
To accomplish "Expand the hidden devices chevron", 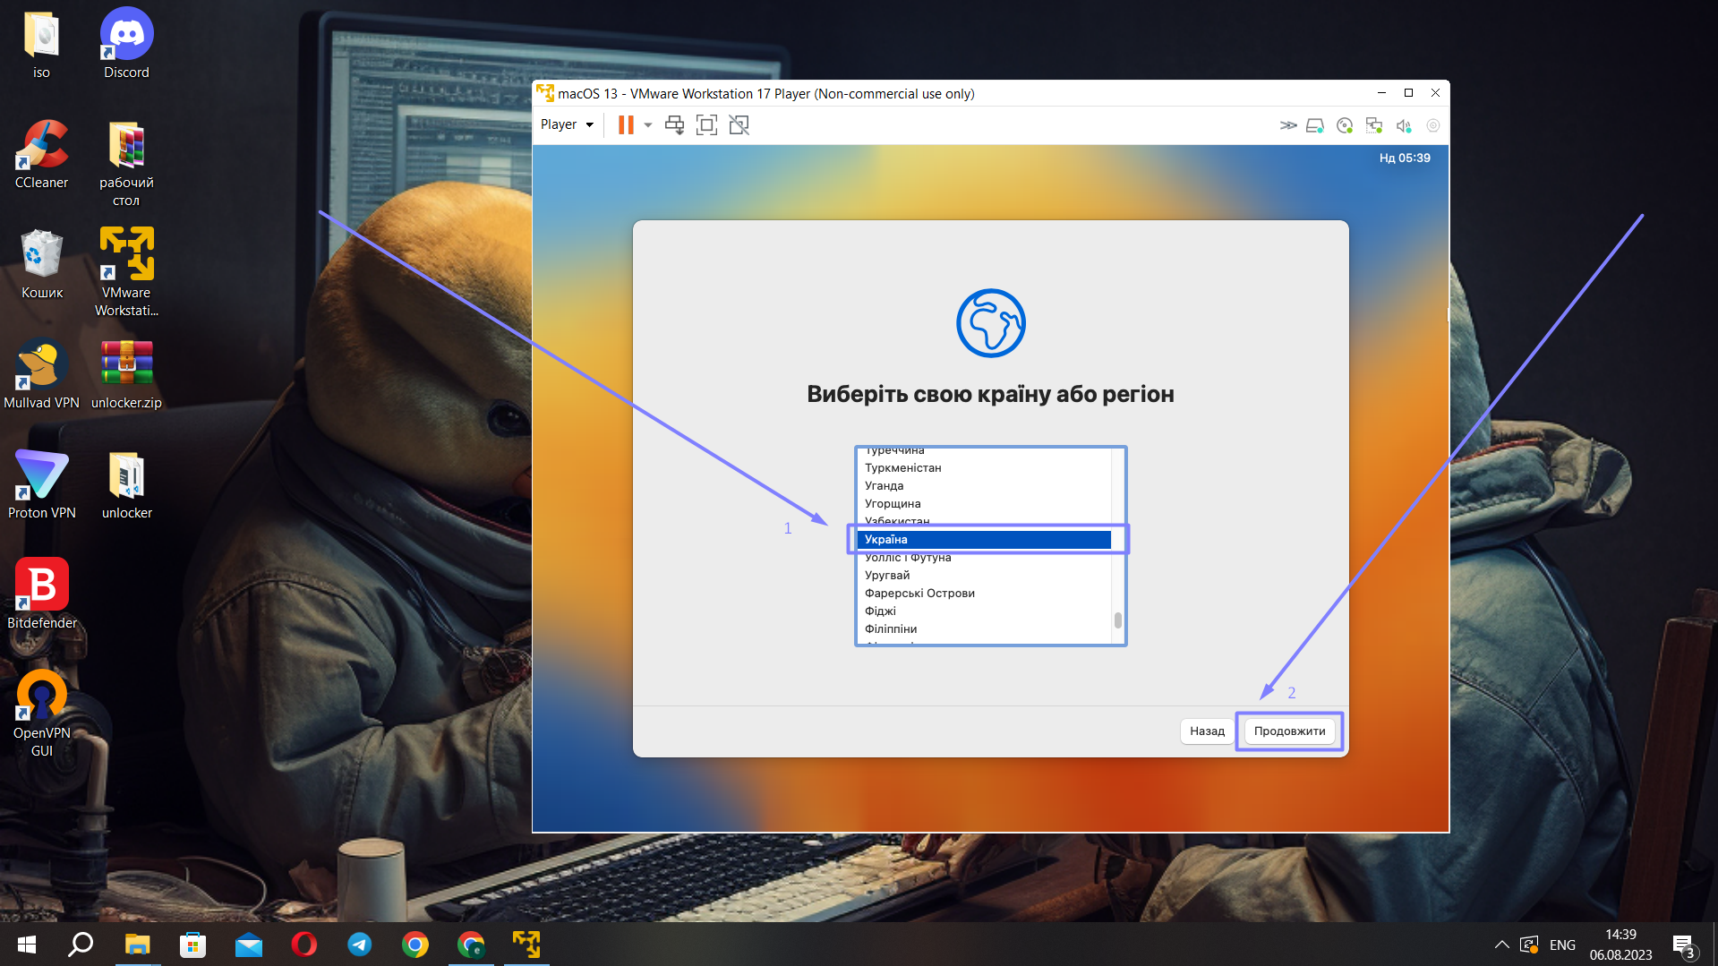I will coord(1287,125).
